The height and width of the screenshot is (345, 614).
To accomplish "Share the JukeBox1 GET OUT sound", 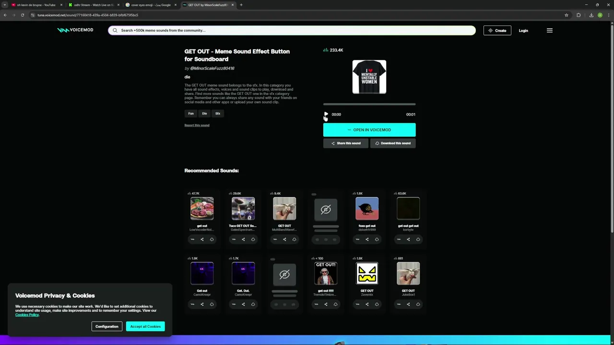I will click(408, 304).
